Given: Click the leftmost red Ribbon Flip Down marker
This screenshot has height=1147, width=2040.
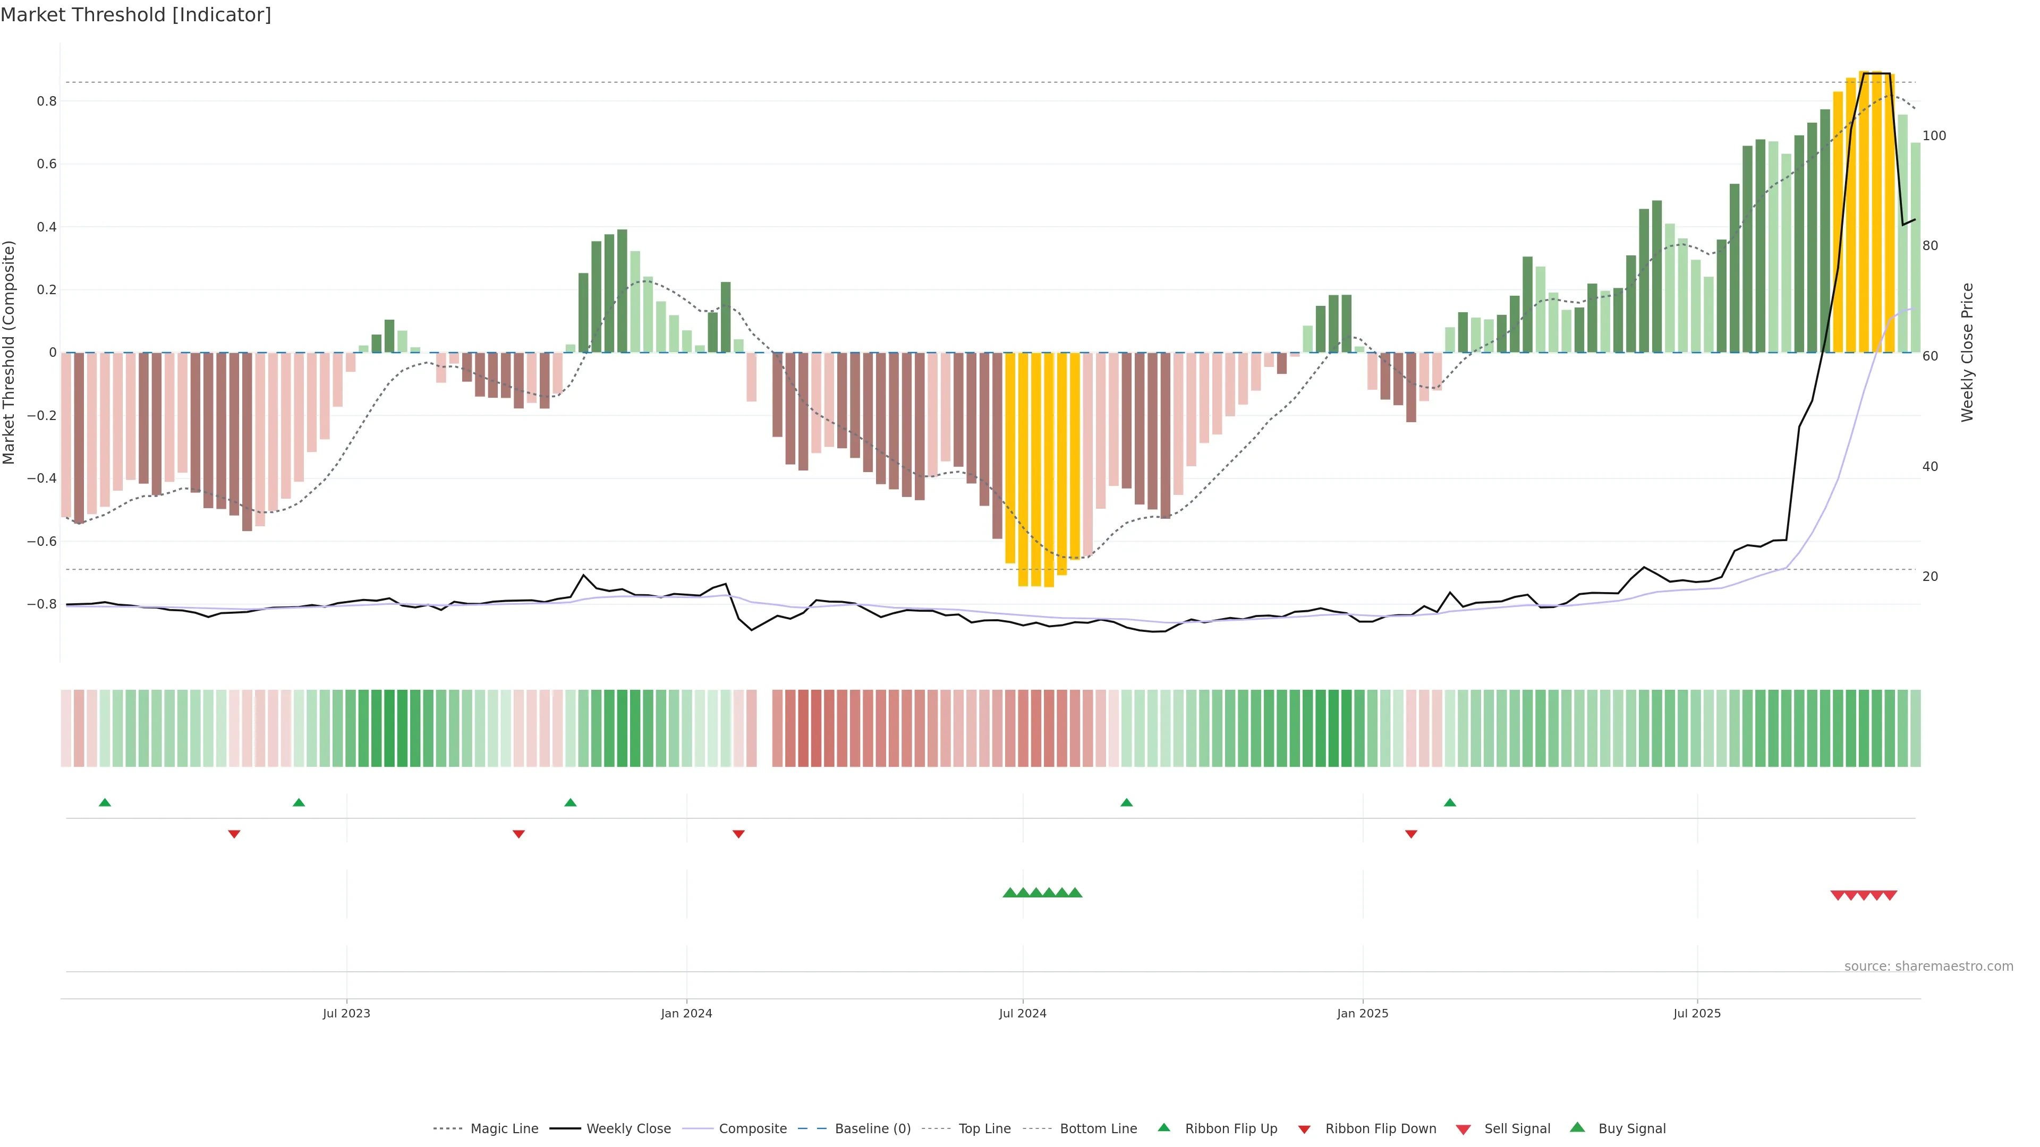Looking at the screenshot, I should 234,834.
